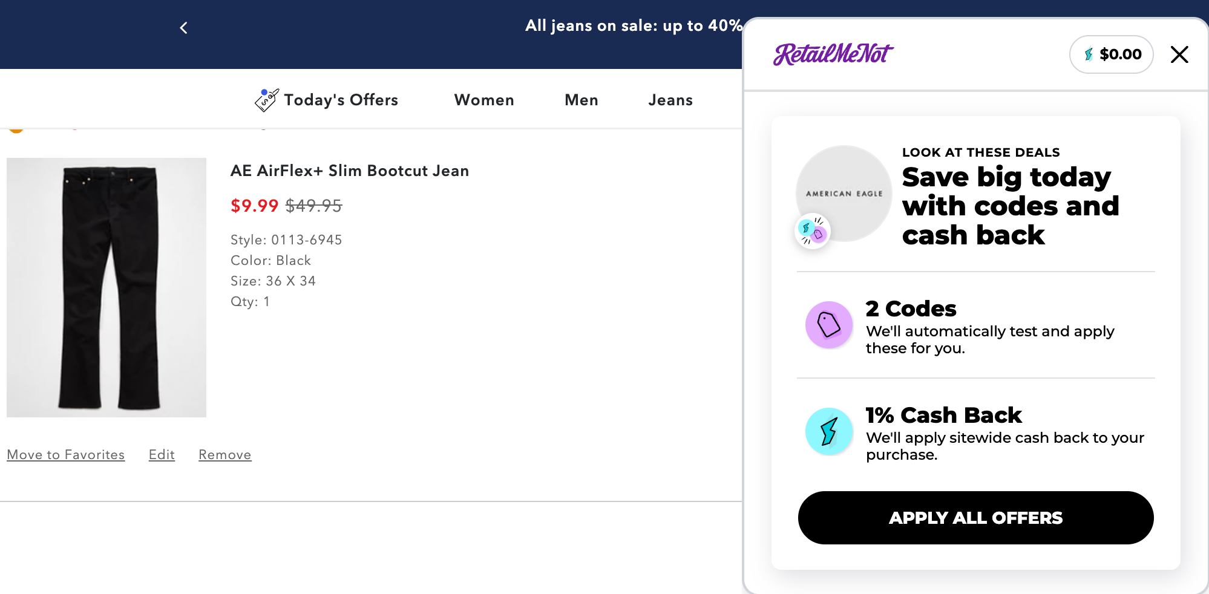This screenshot has width=1209, height=594.
Task: Click the 1% Cash Back heading
Action: click(943, 415)
